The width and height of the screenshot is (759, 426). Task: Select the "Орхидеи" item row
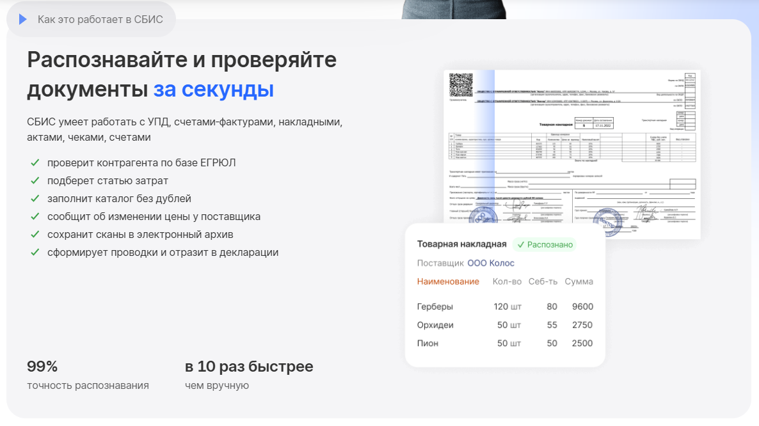click(x=435, y=325)
